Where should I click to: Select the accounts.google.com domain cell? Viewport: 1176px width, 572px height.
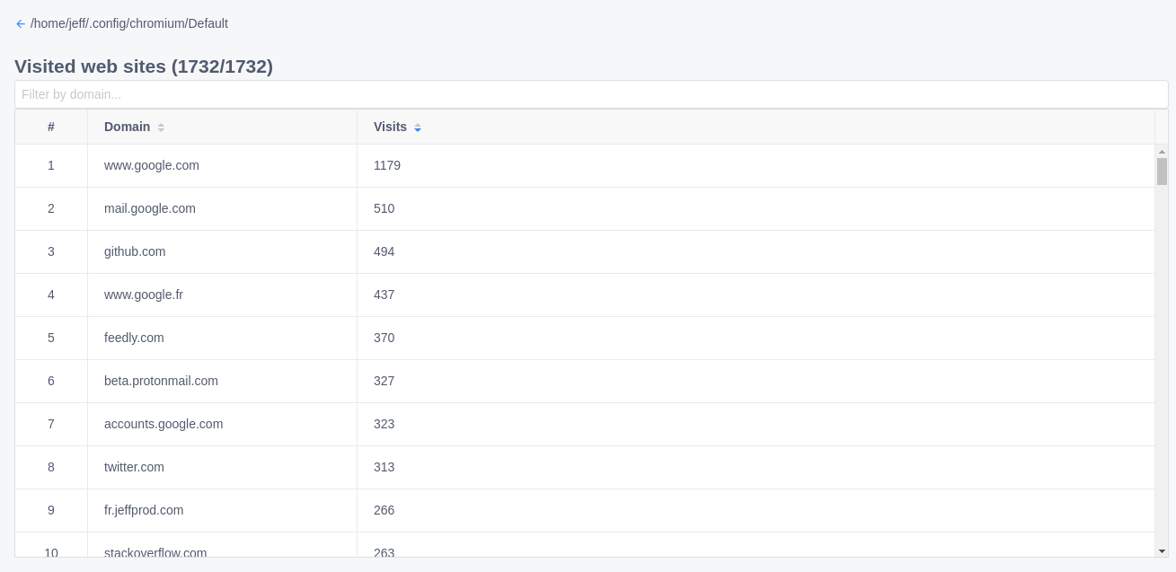pos(222,424)
